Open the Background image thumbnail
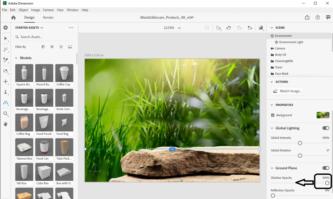 (323, 115)
